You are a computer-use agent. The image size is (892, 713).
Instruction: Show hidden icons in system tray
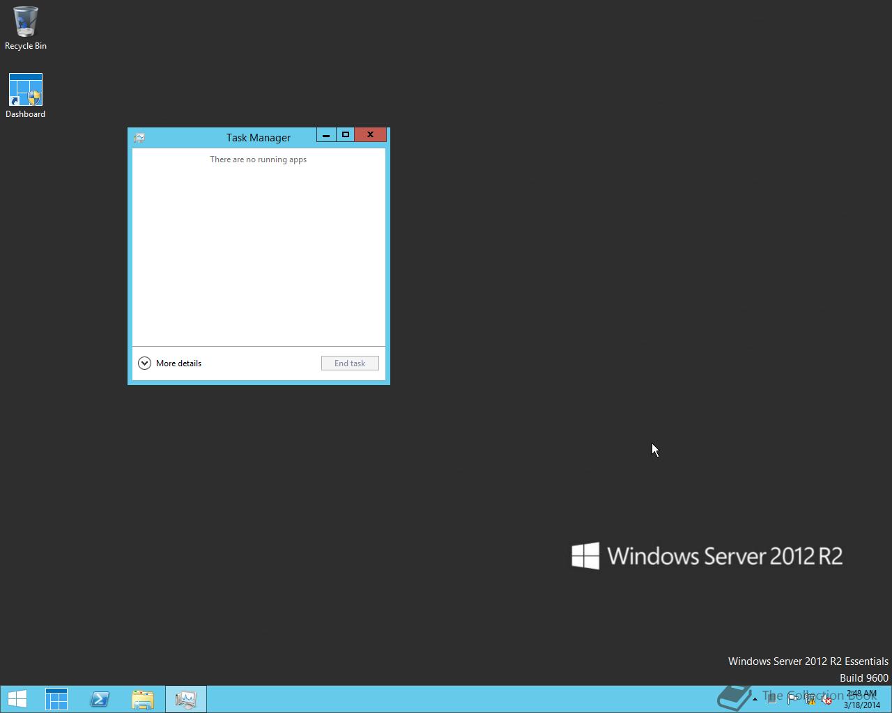[x=755, y=699]
